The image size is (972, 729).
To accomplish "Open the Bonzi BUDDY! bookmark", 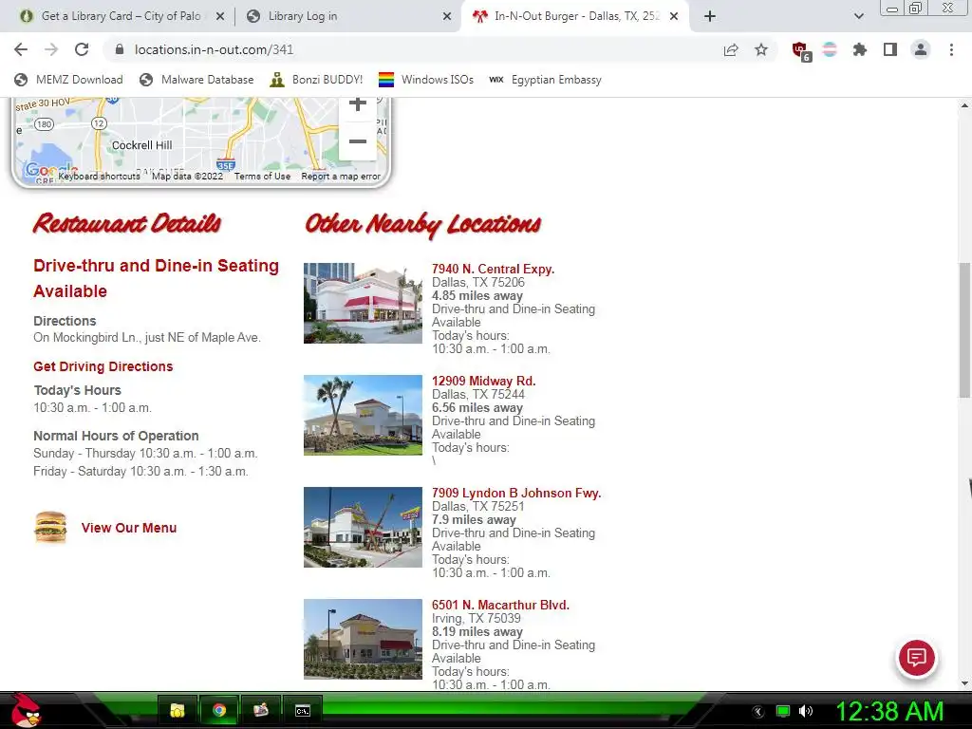I will tap(316, 80).
